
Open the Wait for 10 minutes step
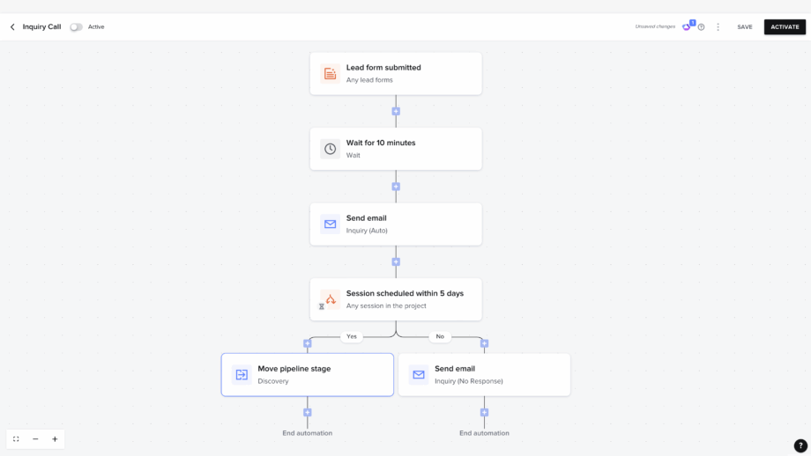pyautogui.click(x=396, y=149)
